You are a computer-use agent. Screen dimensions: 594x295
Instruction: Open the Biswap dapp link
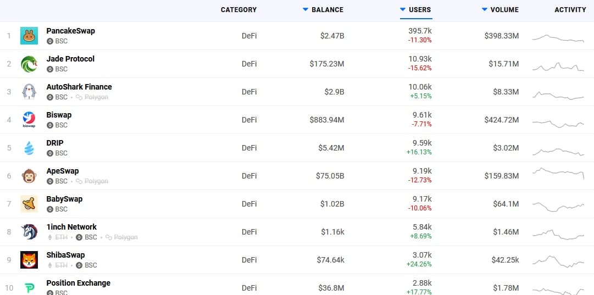(x=59, y=115)
